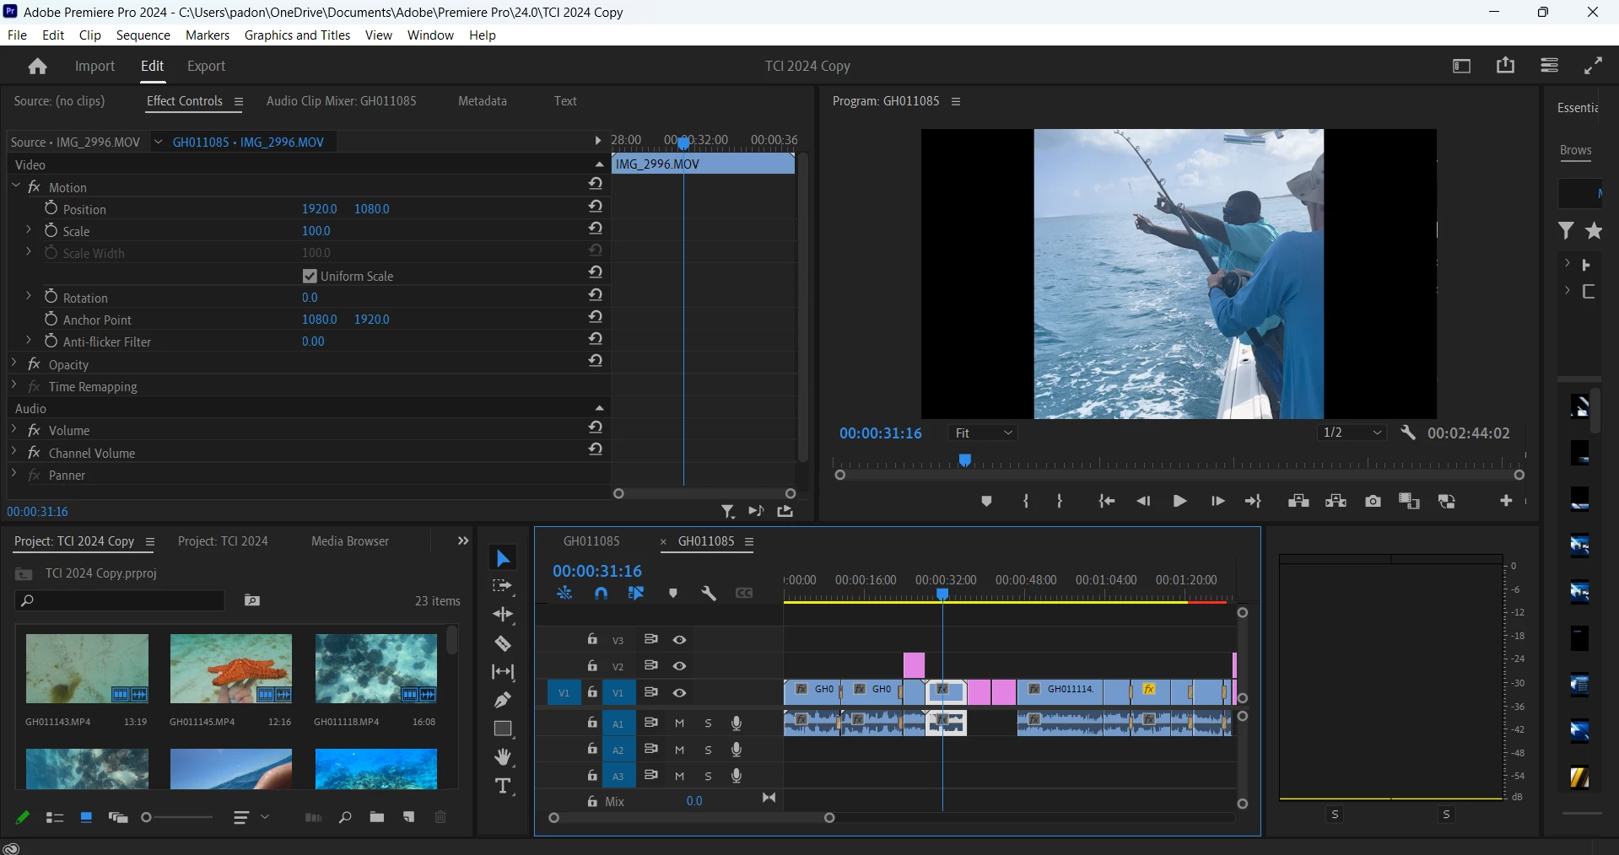The height and width of the screenshot is (855, 1619).
Task: Select the Pen tool
Action: 503,700
